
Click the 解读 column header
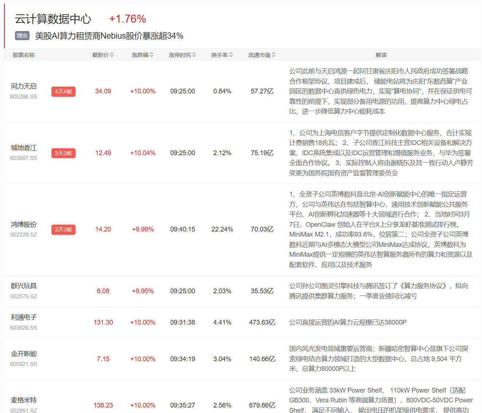coord(381,55)
